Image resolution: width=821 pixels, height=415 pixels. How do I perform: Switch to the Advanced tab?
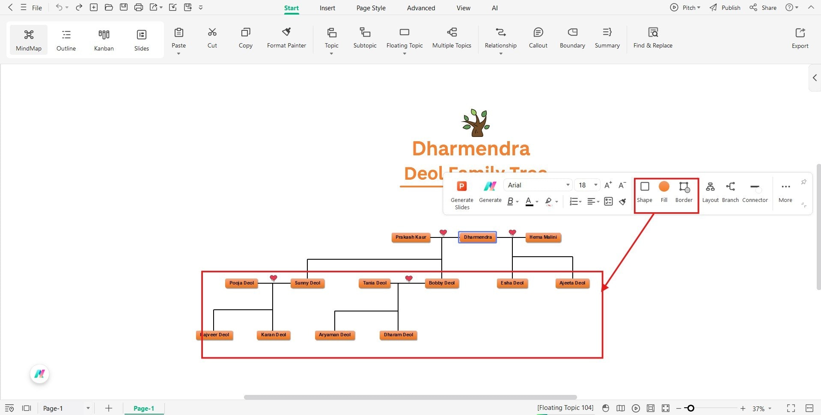[420, 8]
